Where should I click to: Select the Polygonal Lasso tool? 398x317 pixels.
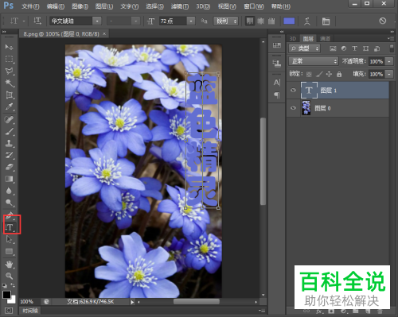pyautogui.click(x=9, y=71)
